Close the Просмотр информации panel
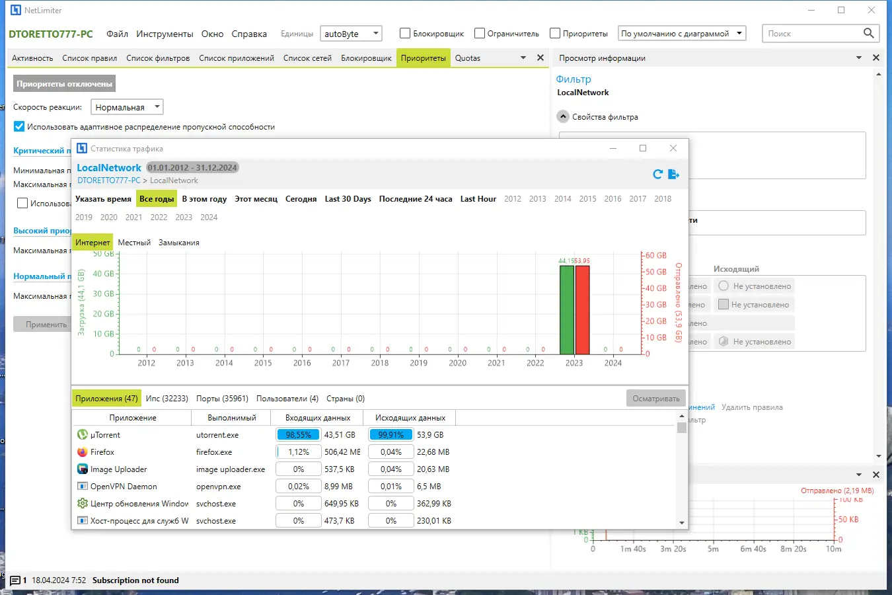The height and width of the screenshot is (595, 892). point(876,58)
